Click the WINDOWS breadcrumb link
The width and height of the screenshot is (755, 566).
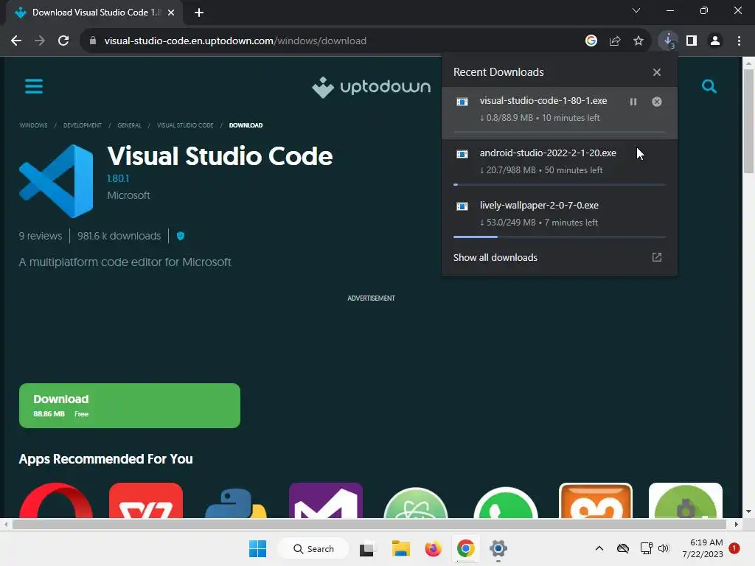click(33, 125)
